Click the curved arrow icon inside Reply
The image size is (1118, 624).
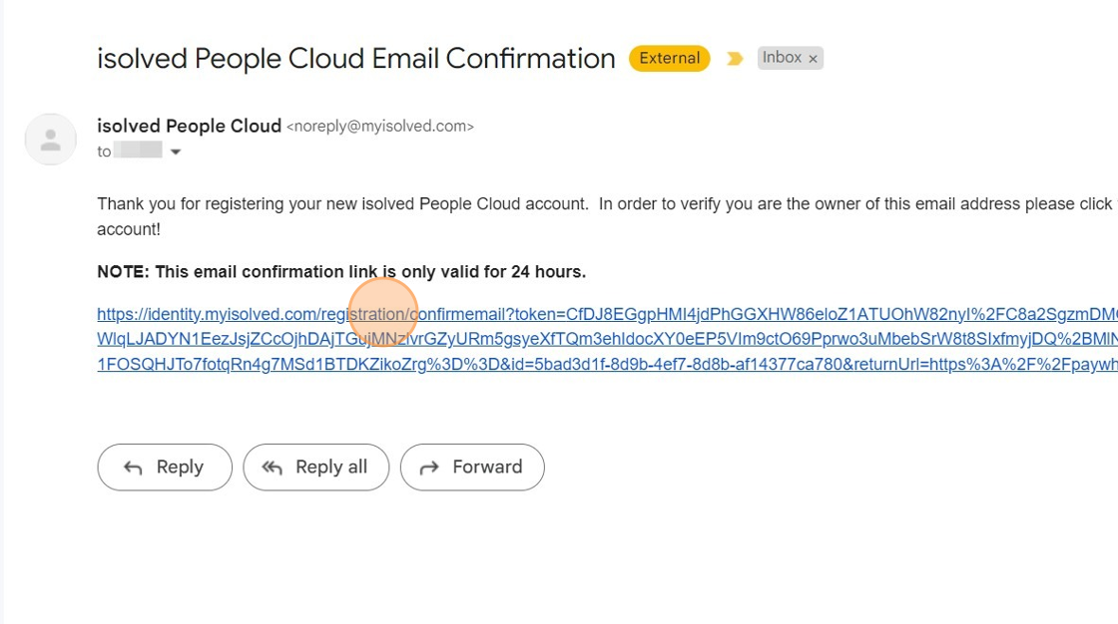click(x=133, y=468)
